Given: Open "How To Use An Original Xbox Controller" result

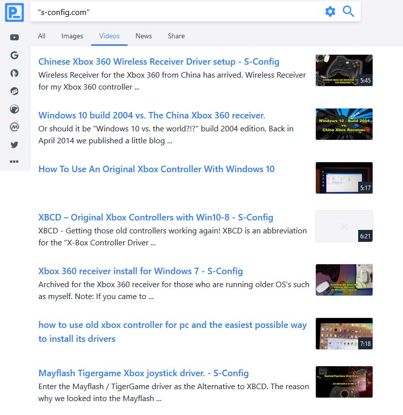Looking at the screenshot, I should click(x=156, y=169).
